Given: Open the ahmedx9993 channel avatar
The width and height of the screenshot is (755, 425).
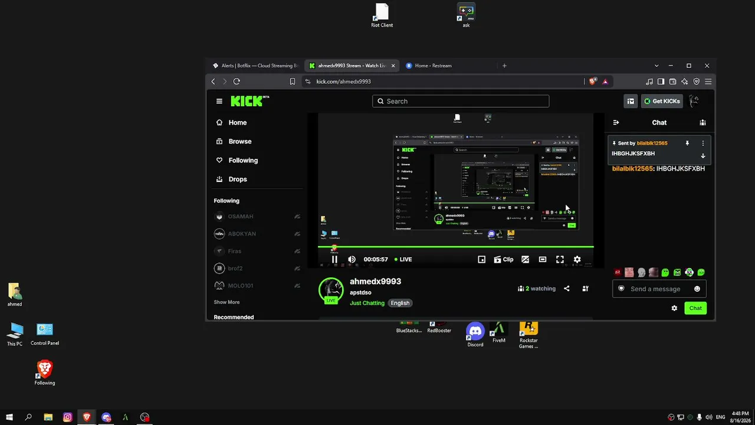Looking at the screenshot, I should click(331, 290).
